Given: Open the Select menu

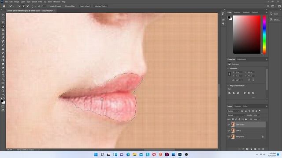Looking at the screenshot, I should (34, 2).
